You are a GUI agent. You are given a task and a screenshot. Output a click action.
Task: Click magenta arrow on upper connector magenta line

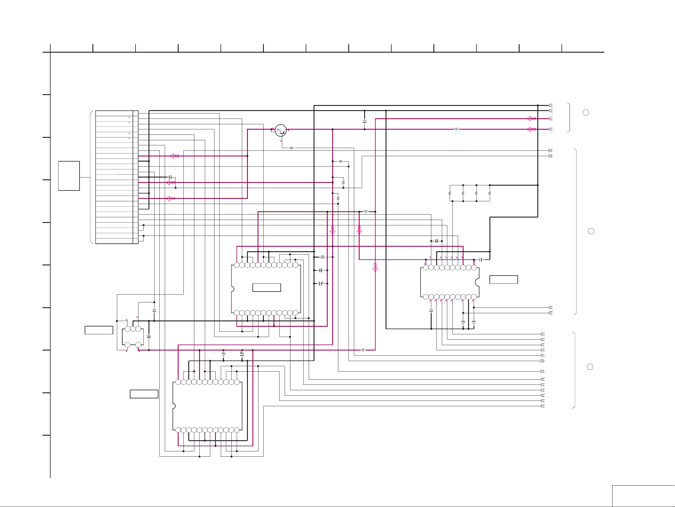pyautogui.click(x=174, y=156)
